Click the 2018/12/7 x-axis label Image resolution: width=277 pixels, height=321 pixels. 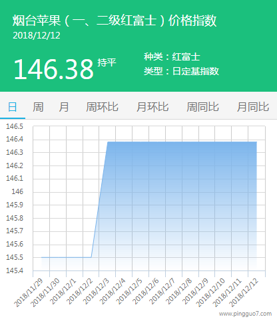[x=162, y=291]
